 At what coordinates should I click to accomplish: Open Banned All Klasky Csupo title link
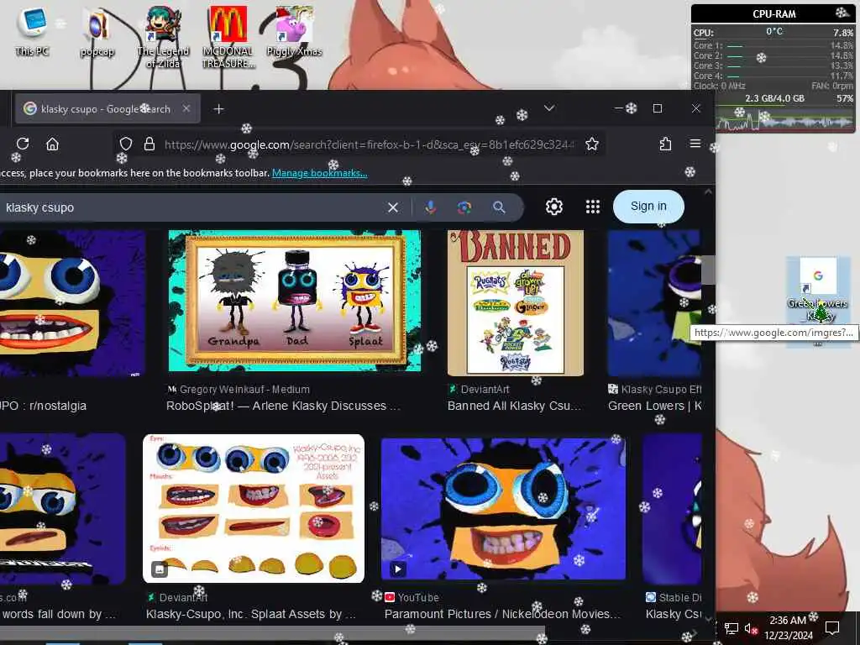click(513, 406)
